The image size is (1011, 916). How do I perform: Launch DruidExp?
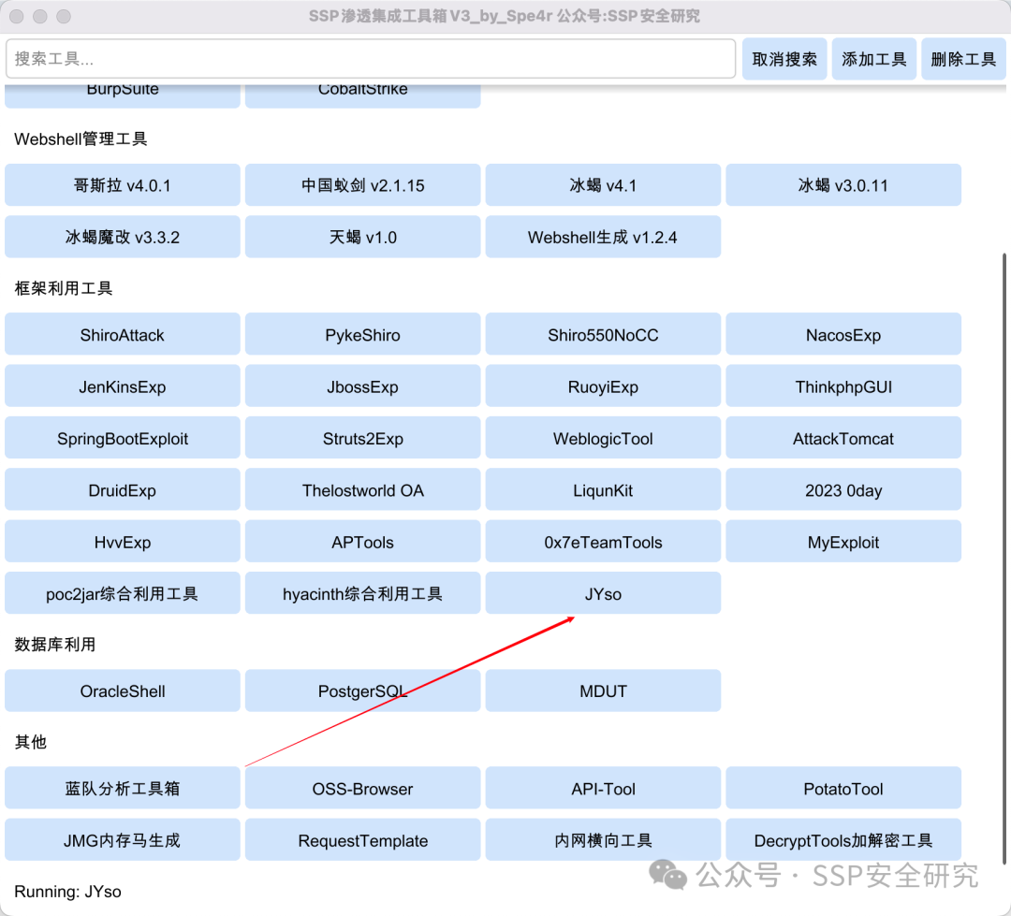[123, 490]
